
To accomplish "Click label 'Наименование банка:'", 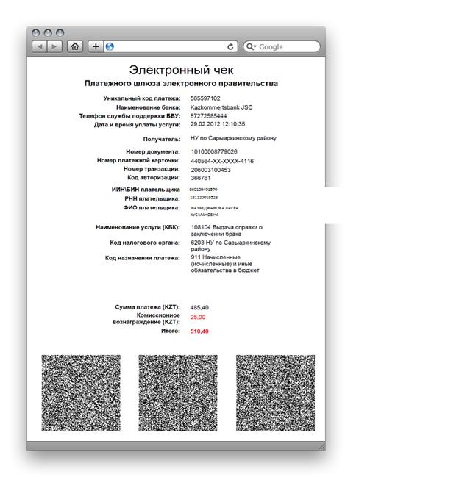I will (149, 107).
